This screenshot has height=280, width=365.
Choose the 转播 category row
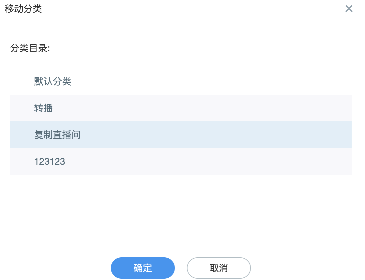point(180,108)
